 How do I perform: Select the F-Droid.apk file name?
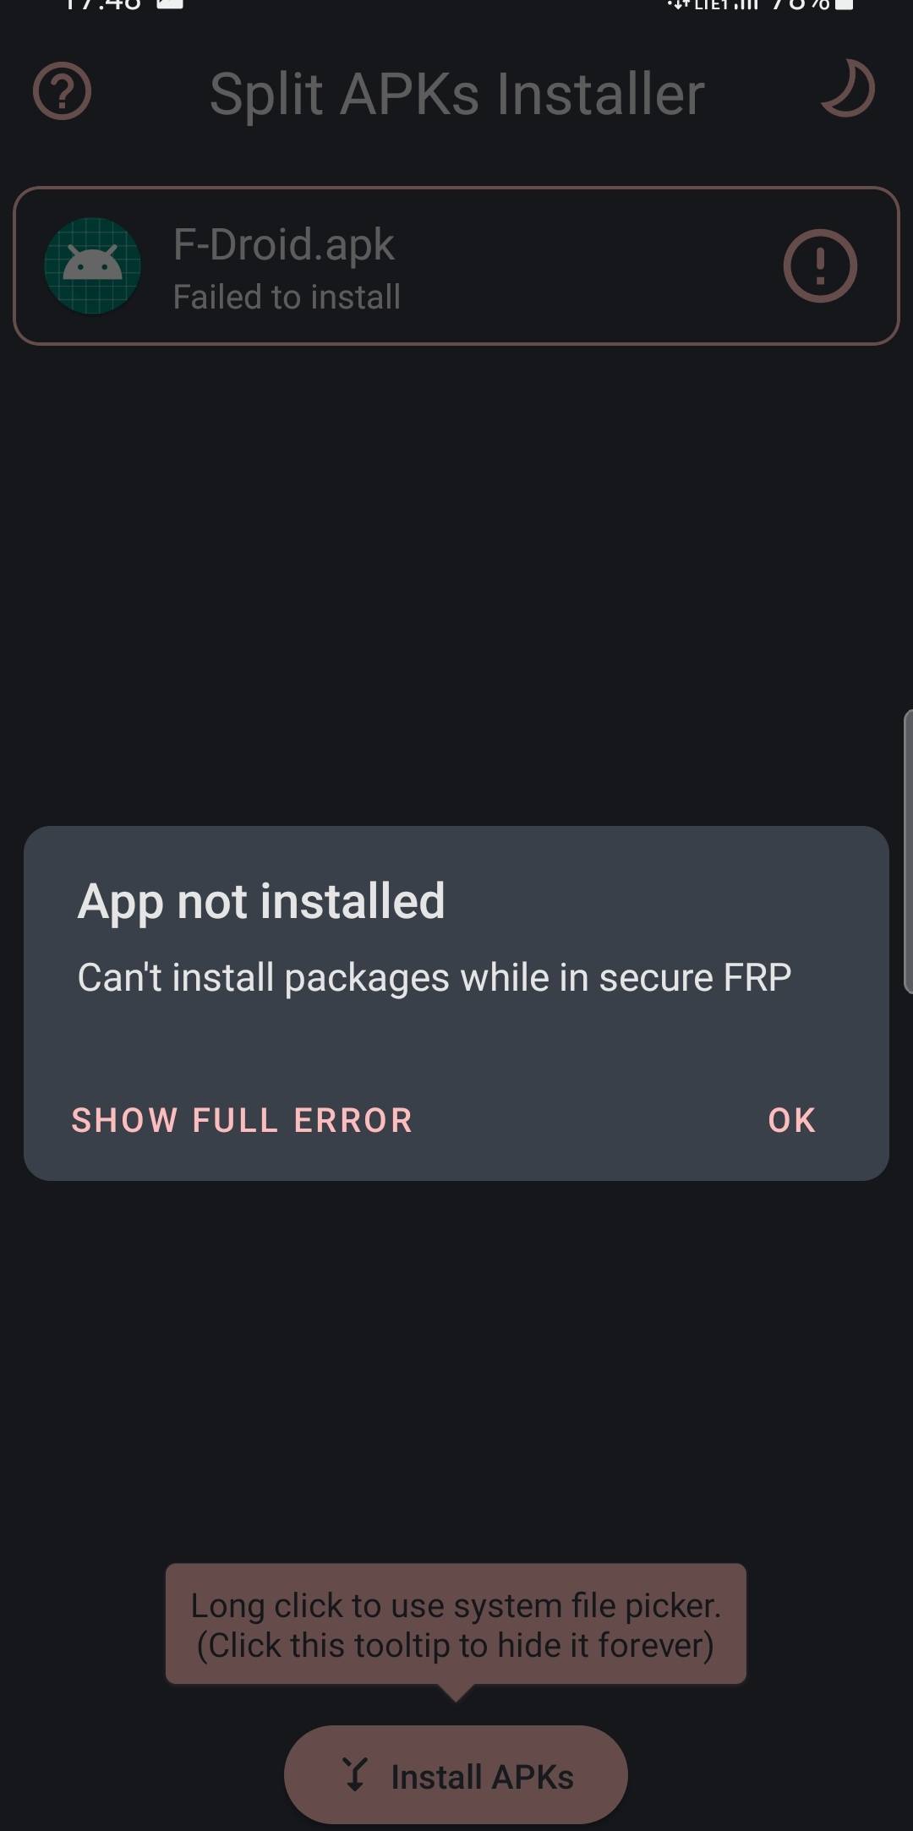point(283,244)
